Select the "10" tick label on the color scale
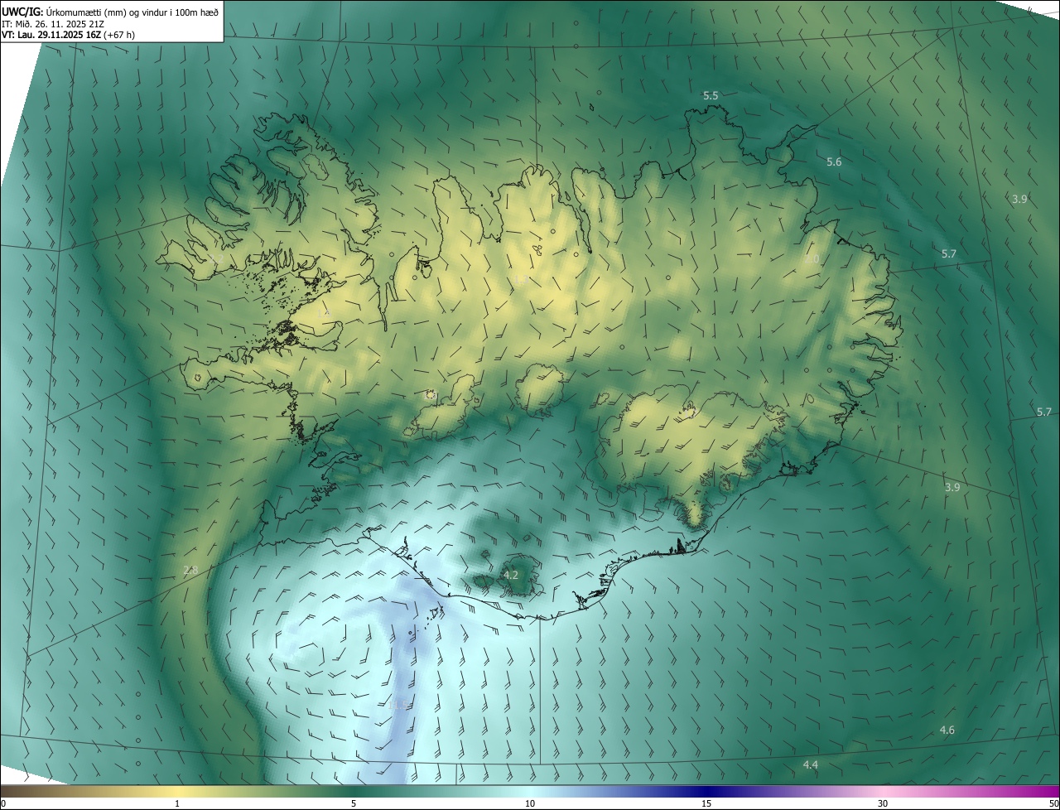Image resolution: width=1060 pixels, height=810 pixels. pyautogui.click(x=530, y=803)
